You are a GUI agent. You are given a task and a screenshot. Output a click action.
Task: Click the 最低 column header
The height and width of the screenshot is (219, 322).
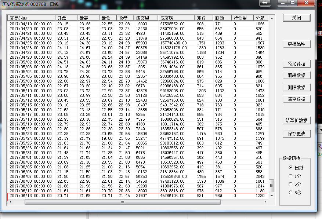pos(108,18)
